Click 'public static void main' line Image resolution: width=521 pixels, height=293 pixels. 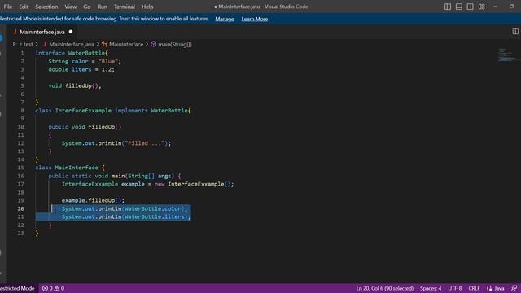point(115,176)
